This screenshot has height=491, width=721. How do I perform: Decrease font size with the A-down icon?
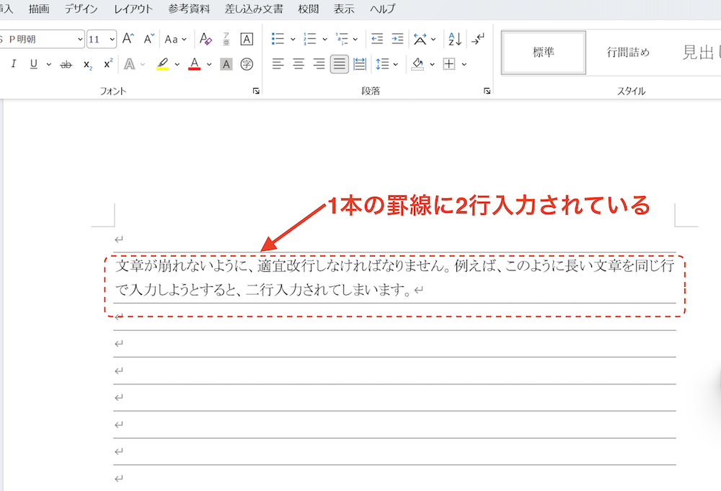tap(149, 39)
